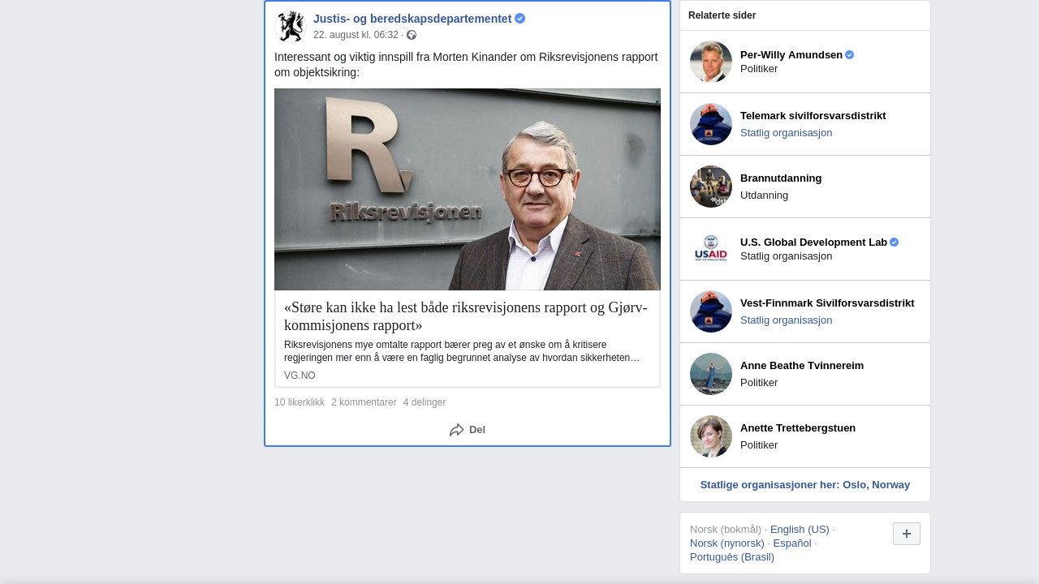1039x584 pixels.
Task: Switch language to English (US)
Action: click(800, 530)
